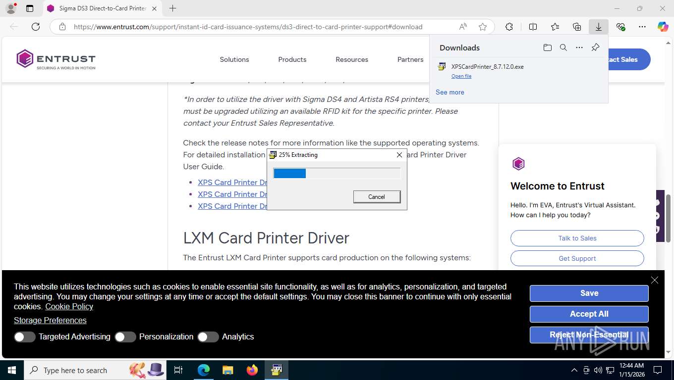The height and width of the screenshot is (380, 674).
Task: Cancel the extraction
Action: coord(377,196)
